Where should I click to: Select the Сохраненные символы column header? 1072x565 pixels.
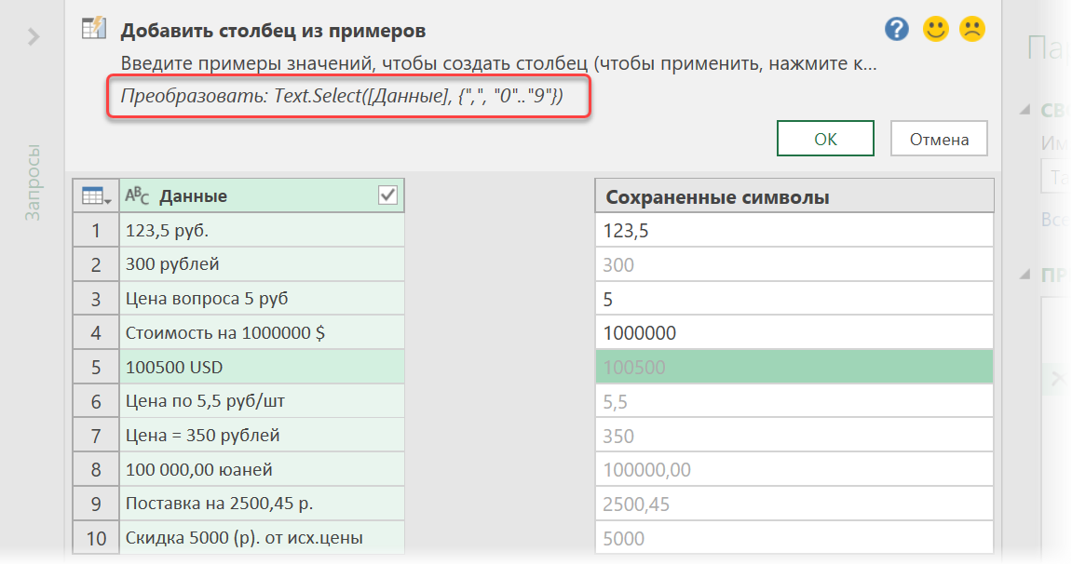click(x=794, y=196)
